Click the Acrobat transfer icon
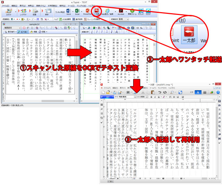 point(121,11)
